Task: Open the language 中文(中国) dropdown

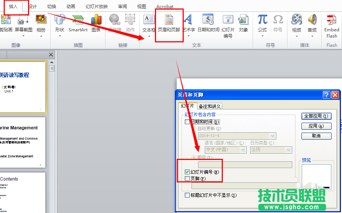Action: click(243, 150)
